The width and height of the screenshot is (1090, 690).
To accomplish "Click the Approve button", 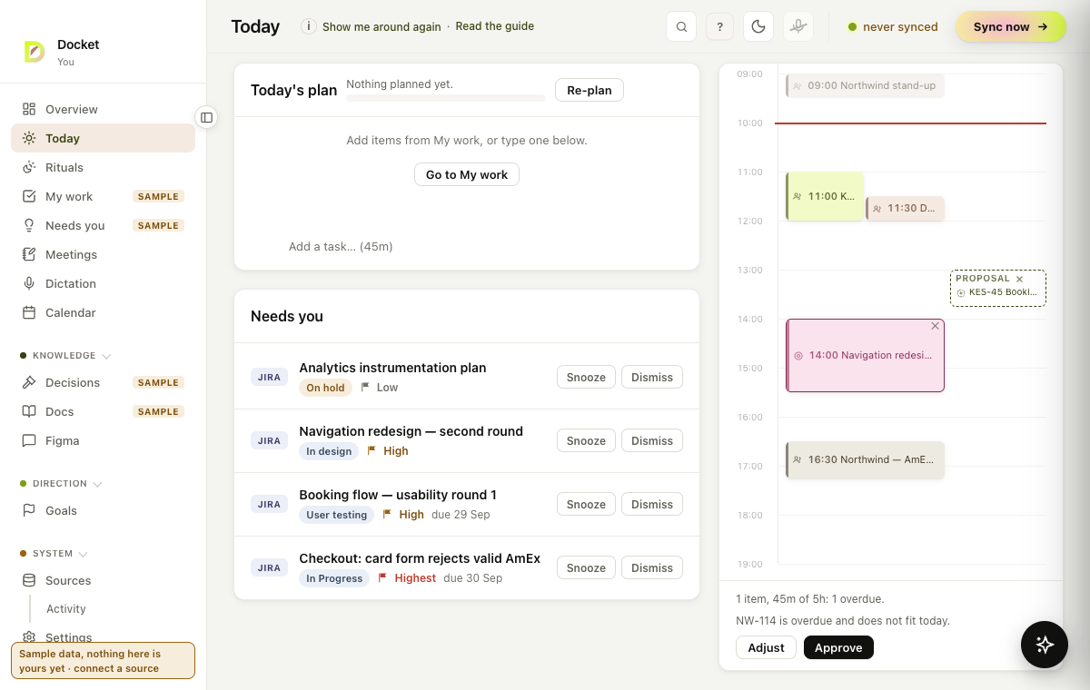I will pyautogui.click(x=838, y=647).
